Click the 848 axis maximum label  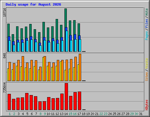pos(4,56)
